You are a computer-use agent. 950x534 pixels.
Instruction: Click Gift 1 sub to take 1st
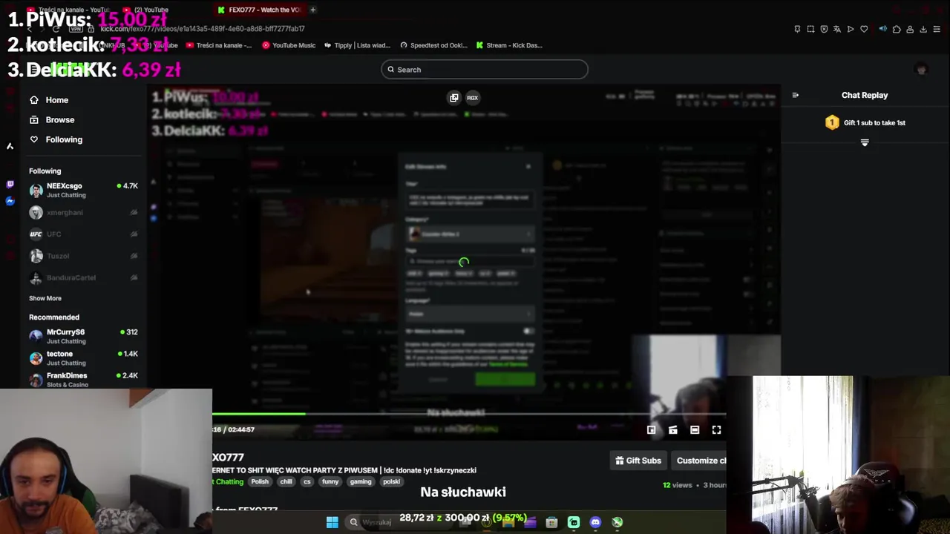point(874,122)
